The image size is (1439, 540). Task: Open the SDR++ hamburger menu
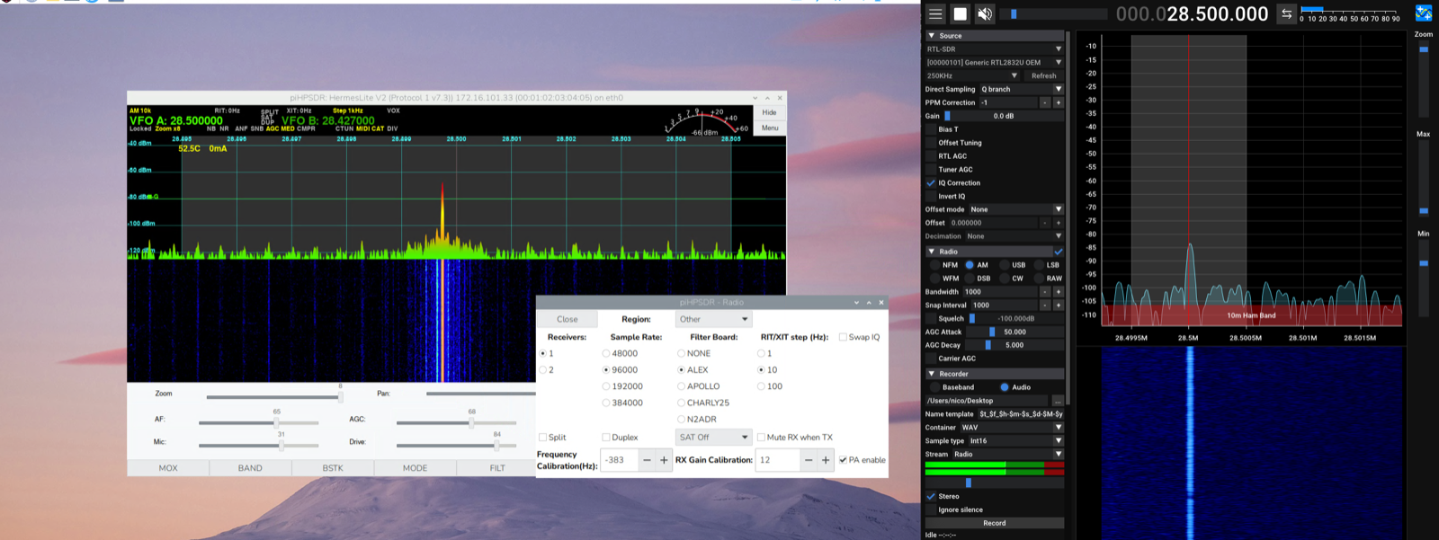click(935, 13)
